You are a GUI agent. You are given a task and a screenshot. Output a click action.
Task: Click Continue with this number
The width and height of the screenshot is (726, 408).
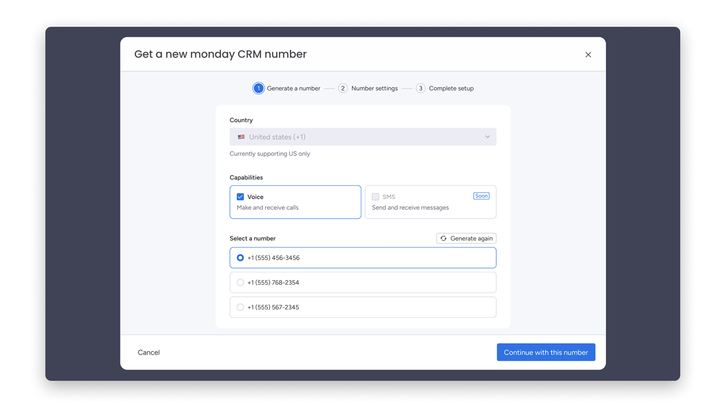(x=546, y=352)
